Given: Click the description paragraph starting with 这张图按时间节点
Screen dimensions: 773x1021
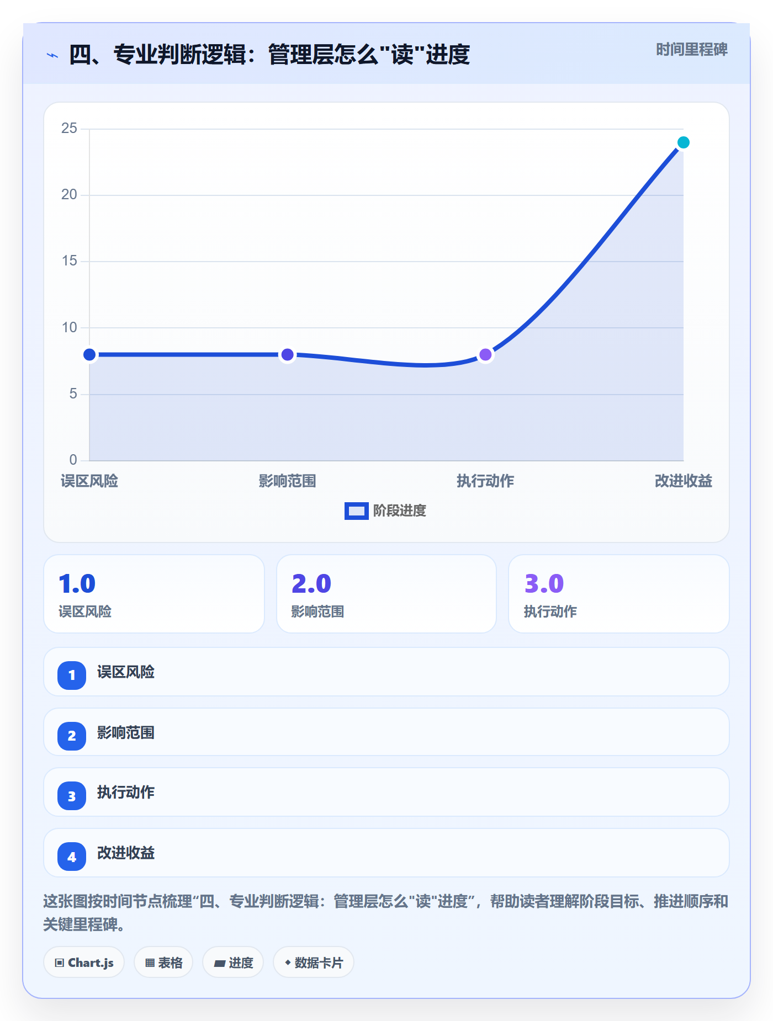Looking at the screenshot, I should [386, 913].
